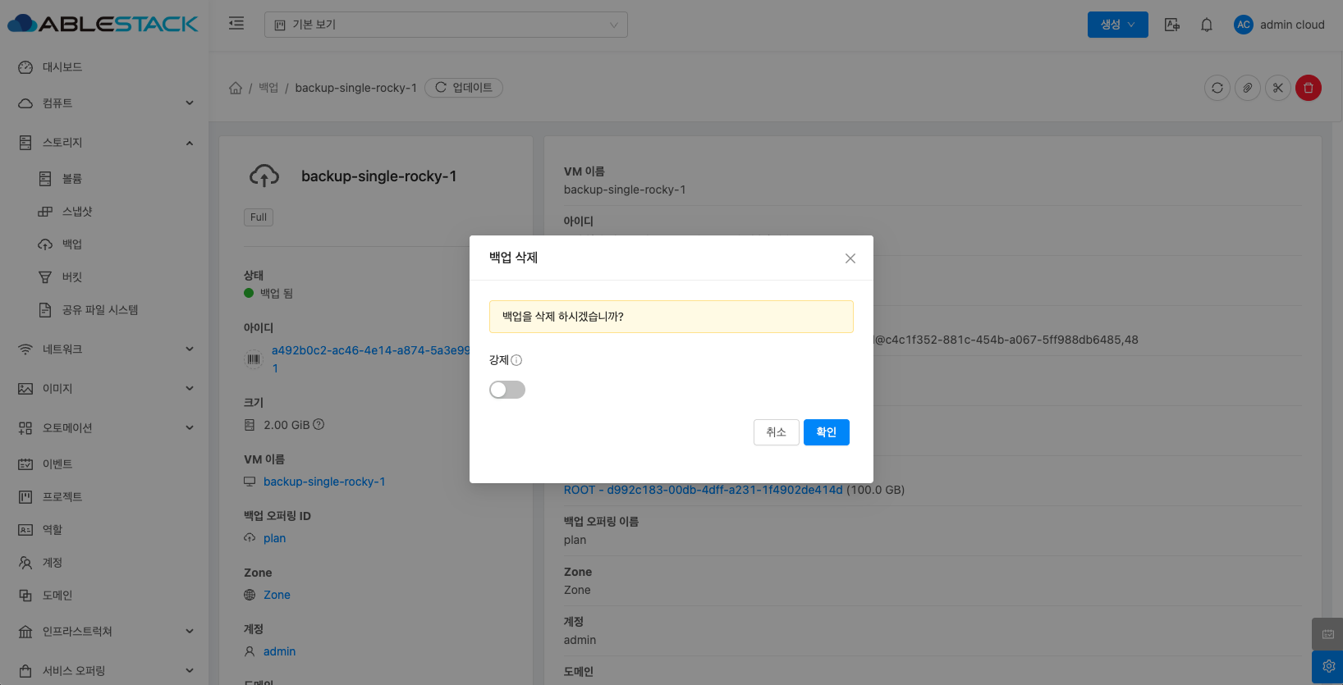This screenshot has width=1343, height=685.
Task: Click the scissors icon in toolbar
Action: click(1277, 88)
